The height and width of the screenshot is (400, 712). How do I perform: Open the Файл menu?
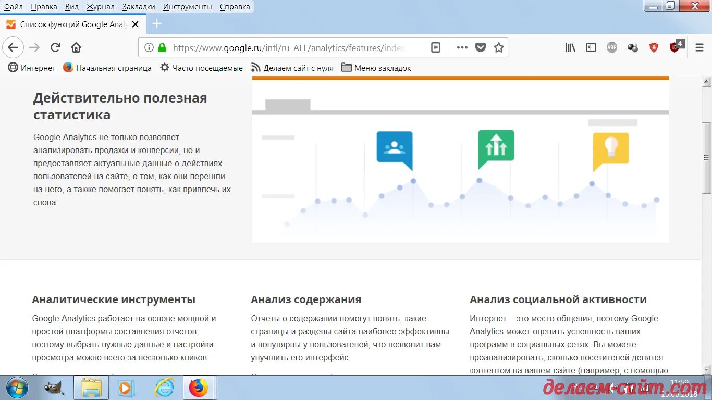14,7
